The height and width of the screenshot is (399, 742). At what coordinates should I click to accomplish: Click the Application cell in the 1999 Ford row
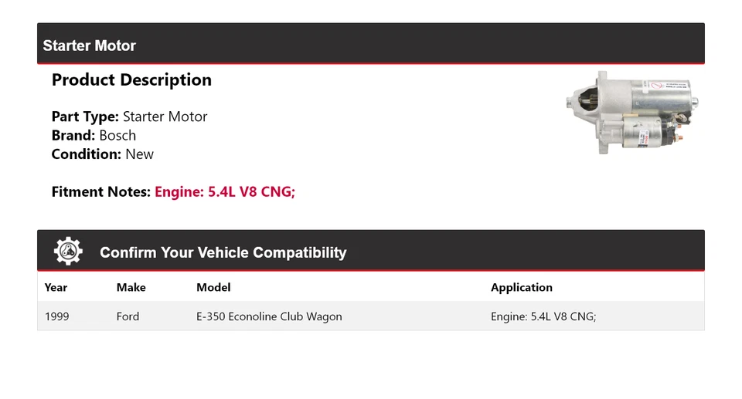pyautogui.click(x=543, y=316)
